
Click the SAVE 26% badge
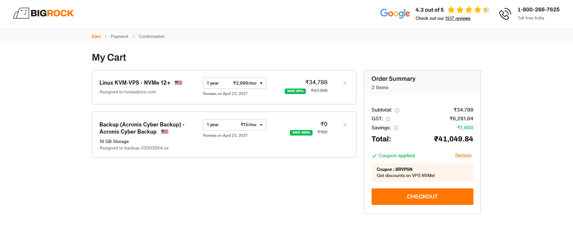pos(295,91)
